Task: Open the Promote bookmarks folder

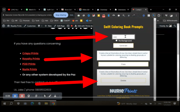Action: coord(25,20)
